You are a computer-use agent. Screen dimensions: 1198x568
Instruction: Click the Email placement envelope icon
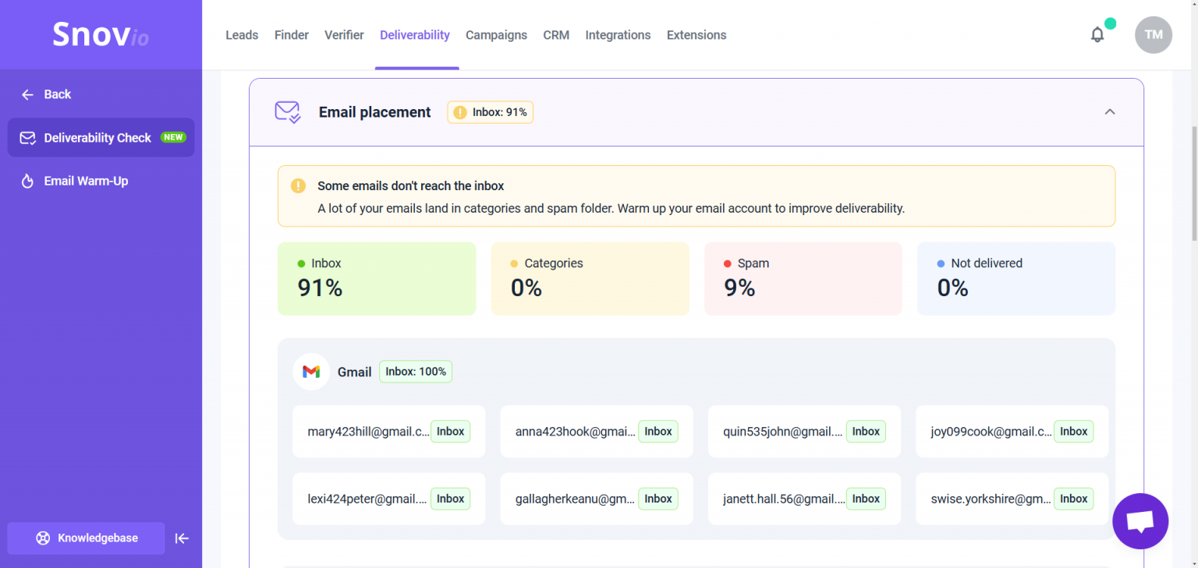tap(288, 112)
